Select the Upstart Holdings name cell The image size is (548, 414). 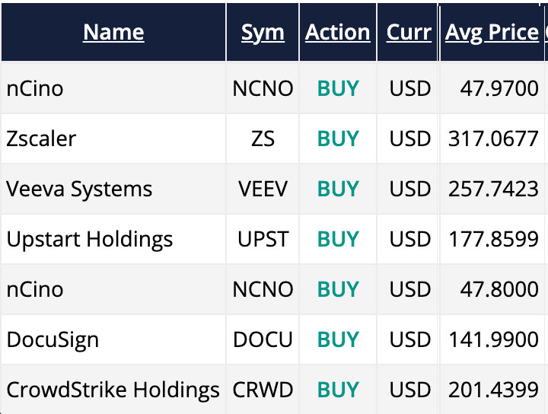tap(90, 239)
